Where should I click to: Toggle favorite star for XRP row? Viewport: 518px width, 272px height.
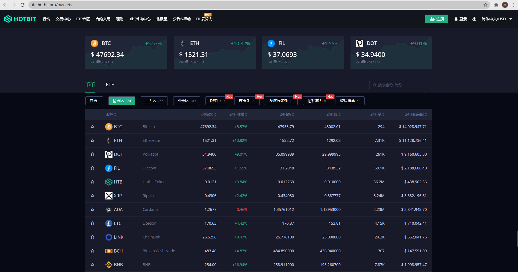point(92,196)
